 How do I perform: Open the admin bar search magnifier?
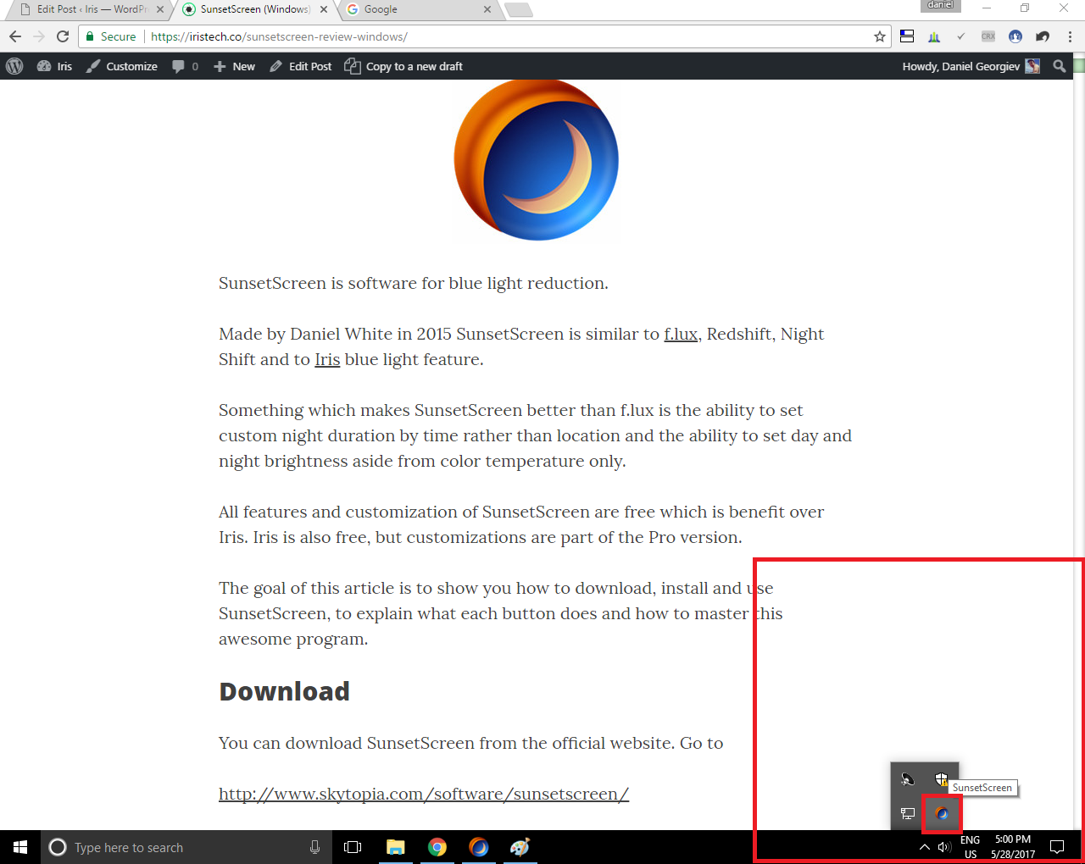[1060, 66]
